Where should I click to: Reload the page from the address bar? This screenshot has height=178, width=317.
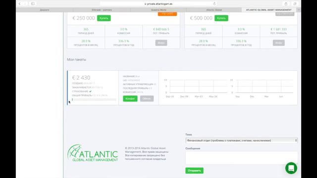point(214,3)
